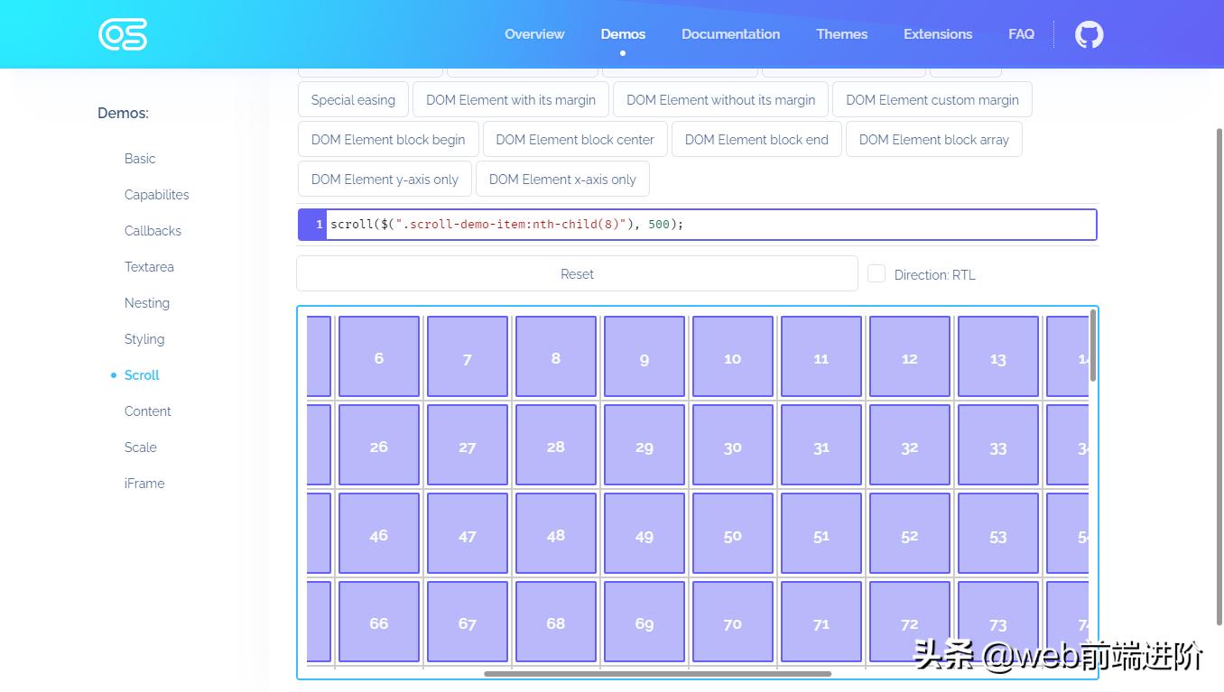
Task: Open the GitHub repository icon
Action: [x=1089, y=34]
